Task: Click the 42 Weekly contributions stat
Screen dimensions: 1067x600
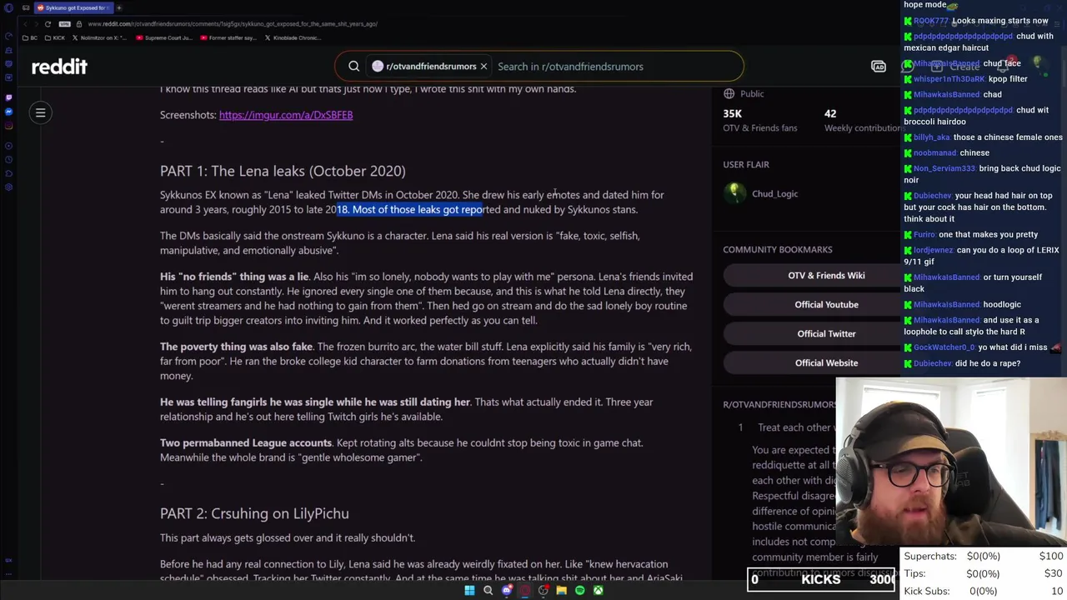Action: (862, 120)
